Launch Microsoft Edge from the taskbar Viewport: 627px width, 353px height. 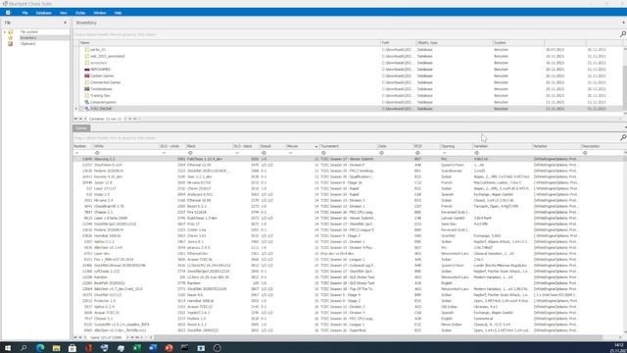click(x=40, y=348)
